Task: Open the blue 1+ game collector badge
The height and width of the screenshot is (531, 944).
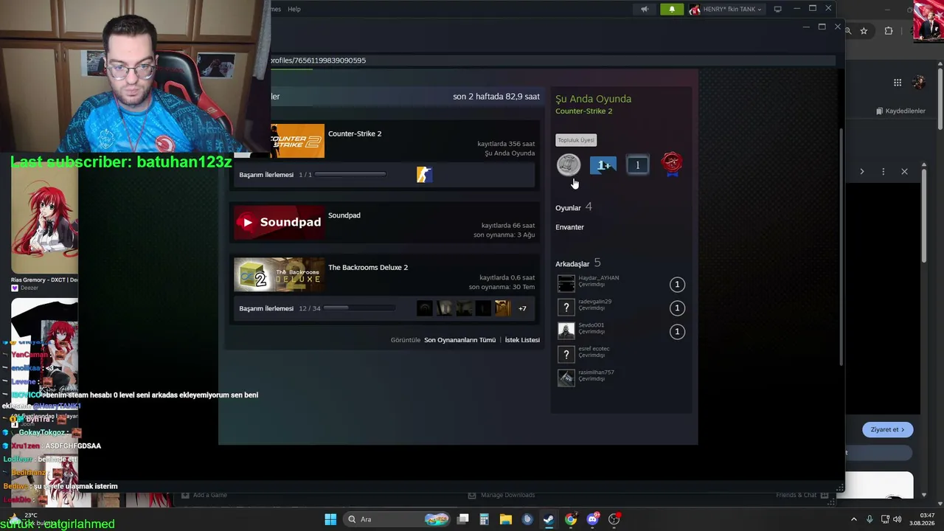Action: click(603, 165)
